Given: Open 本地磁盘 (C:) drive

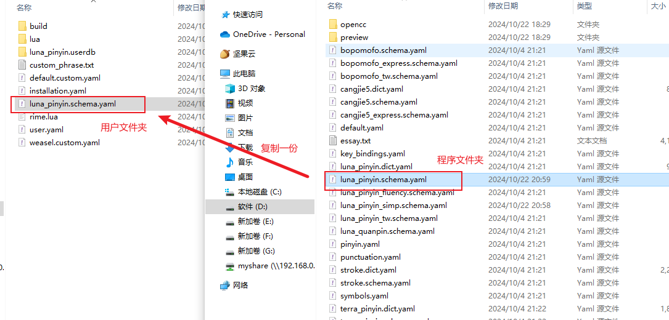Looking at the screenshot, I should [260, 192].
